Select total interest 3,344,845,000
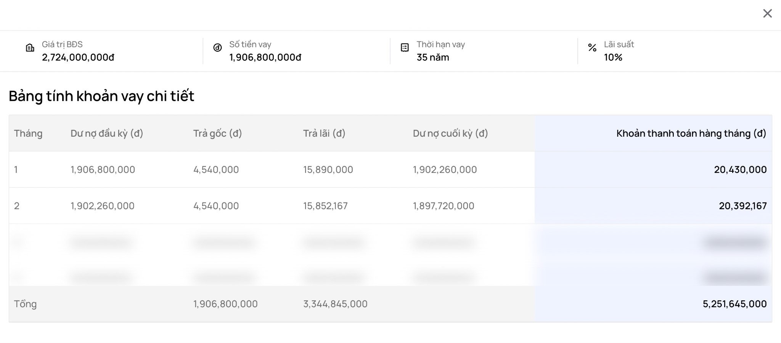Screen dimensions: 781x343 pyautogui.click(x=335, y=304)
